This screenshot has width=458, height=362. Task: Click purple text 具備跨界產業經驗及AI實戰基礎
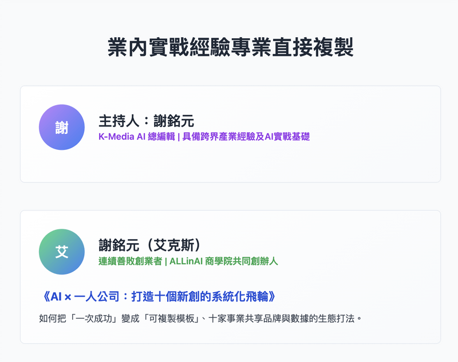pyautogui.click(x=246, y=137)
